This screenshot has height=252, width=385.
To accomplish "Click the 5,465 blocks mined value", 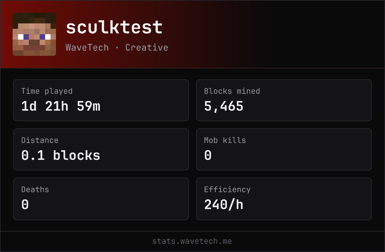I will click(224, 106).
